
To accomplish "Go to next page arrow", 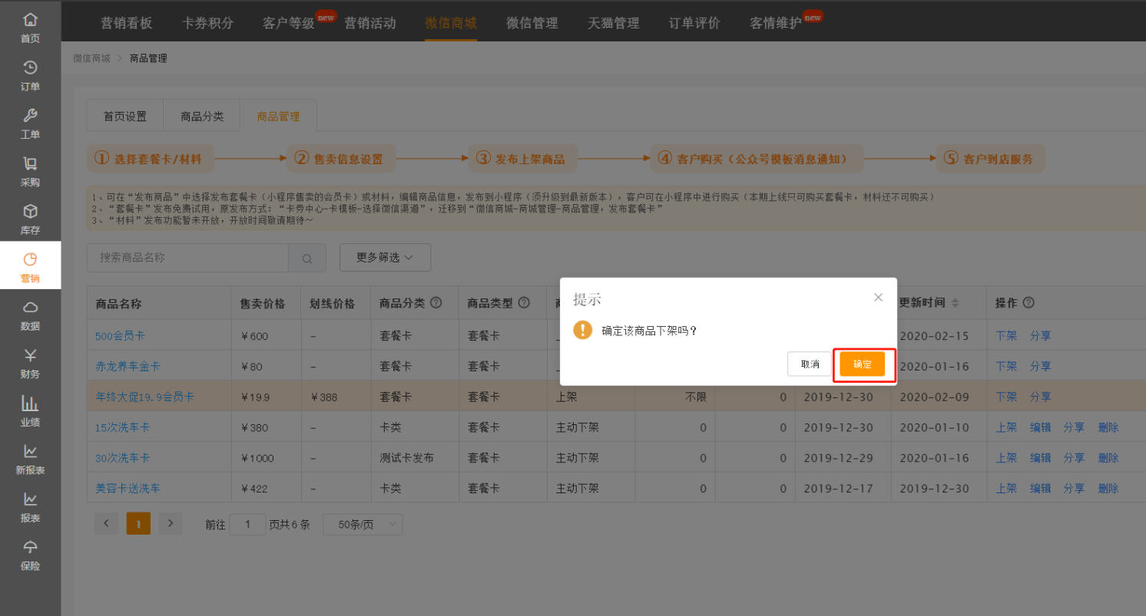I will (x=171, y=524).
